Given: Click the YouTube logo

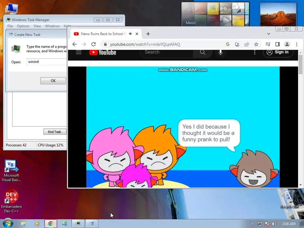Looking at the screenshot, I should [103, 52].
